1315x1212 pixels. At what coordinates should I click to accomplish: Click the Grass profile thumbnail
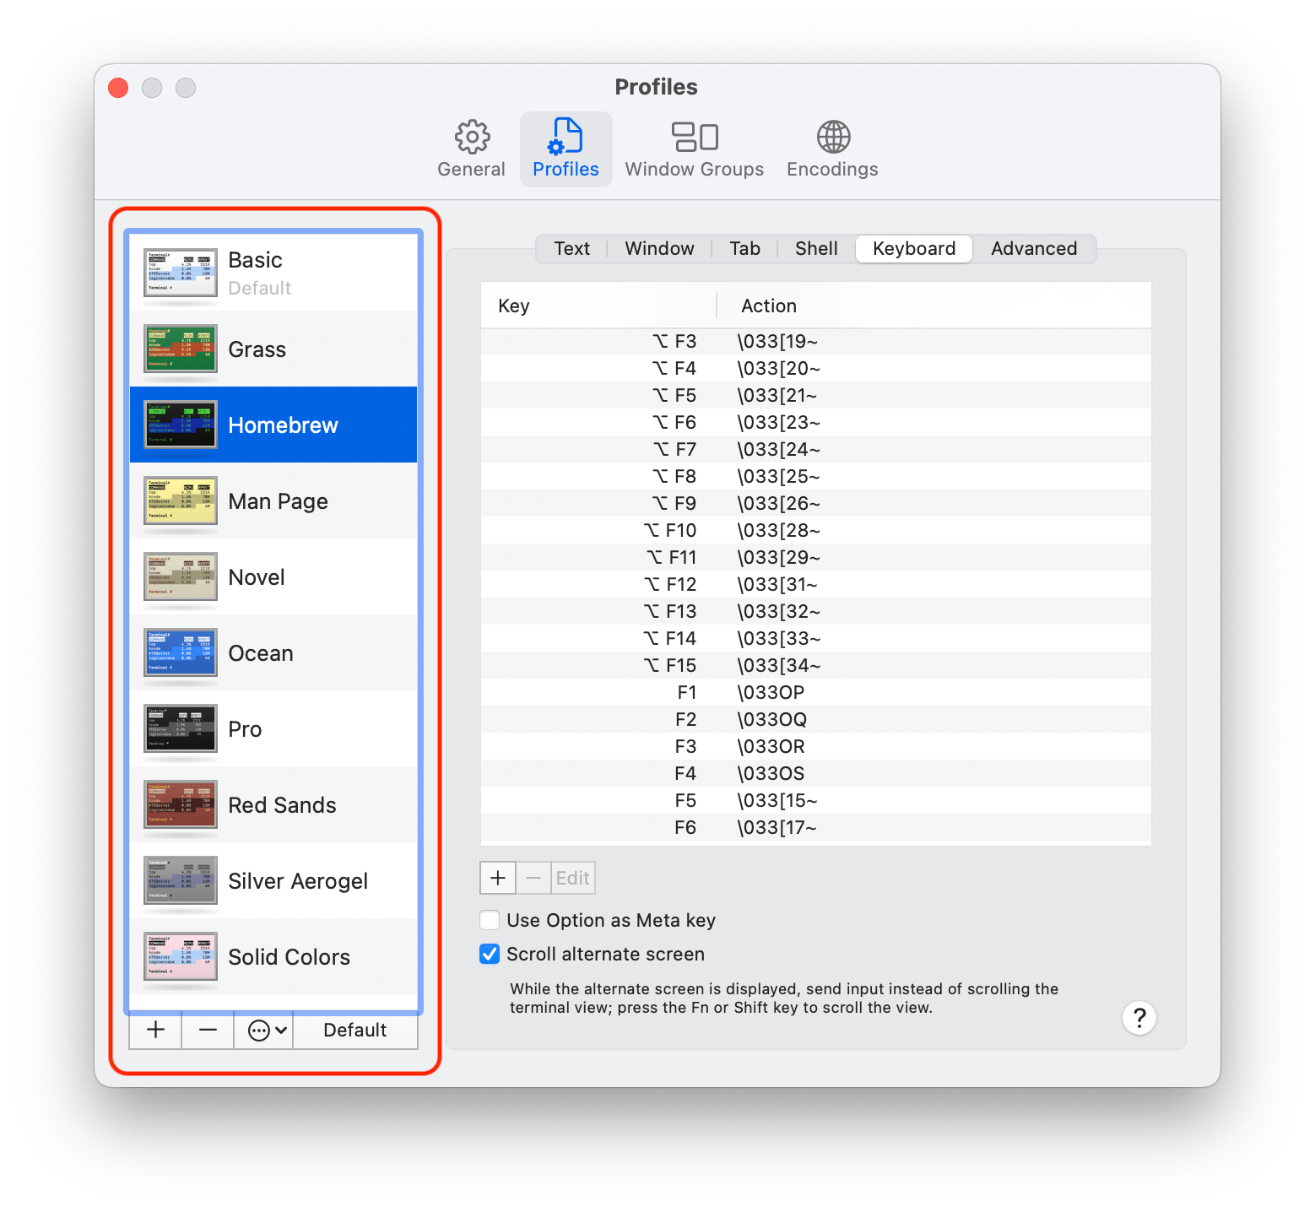(181, 349)
